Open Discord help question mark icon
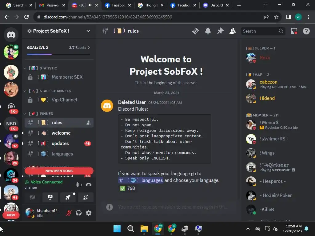The height and width of the screenshot is (236, 315). (x=306, y=31)
